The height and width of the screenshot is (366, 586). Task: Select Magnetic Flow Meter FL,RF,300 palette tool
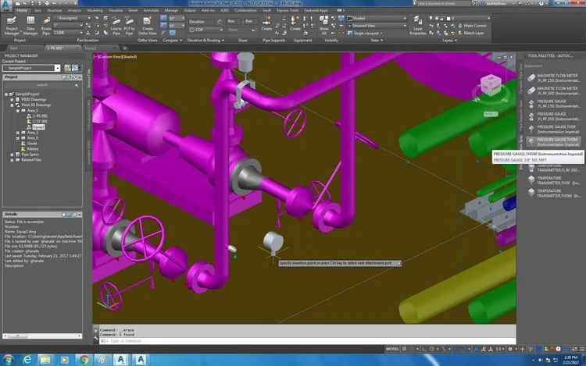(x=553, y=91)
